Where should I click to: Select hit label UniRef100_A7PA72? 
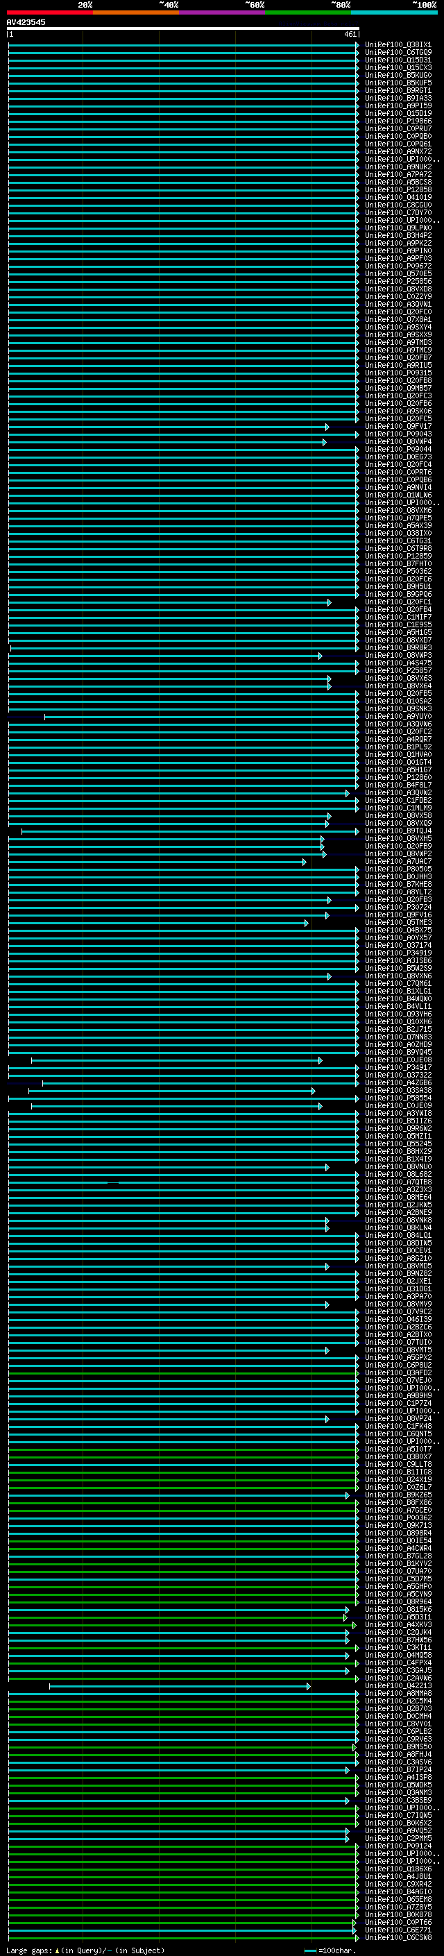pyautogui.click(x=398, y=175)
